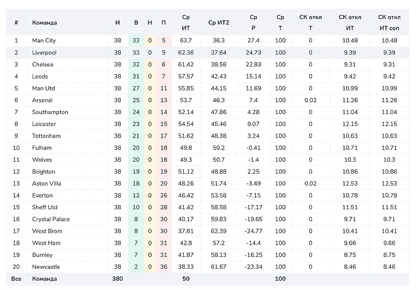Click the Aston Villa team name
418x290 pixels.
click(46, 183)
